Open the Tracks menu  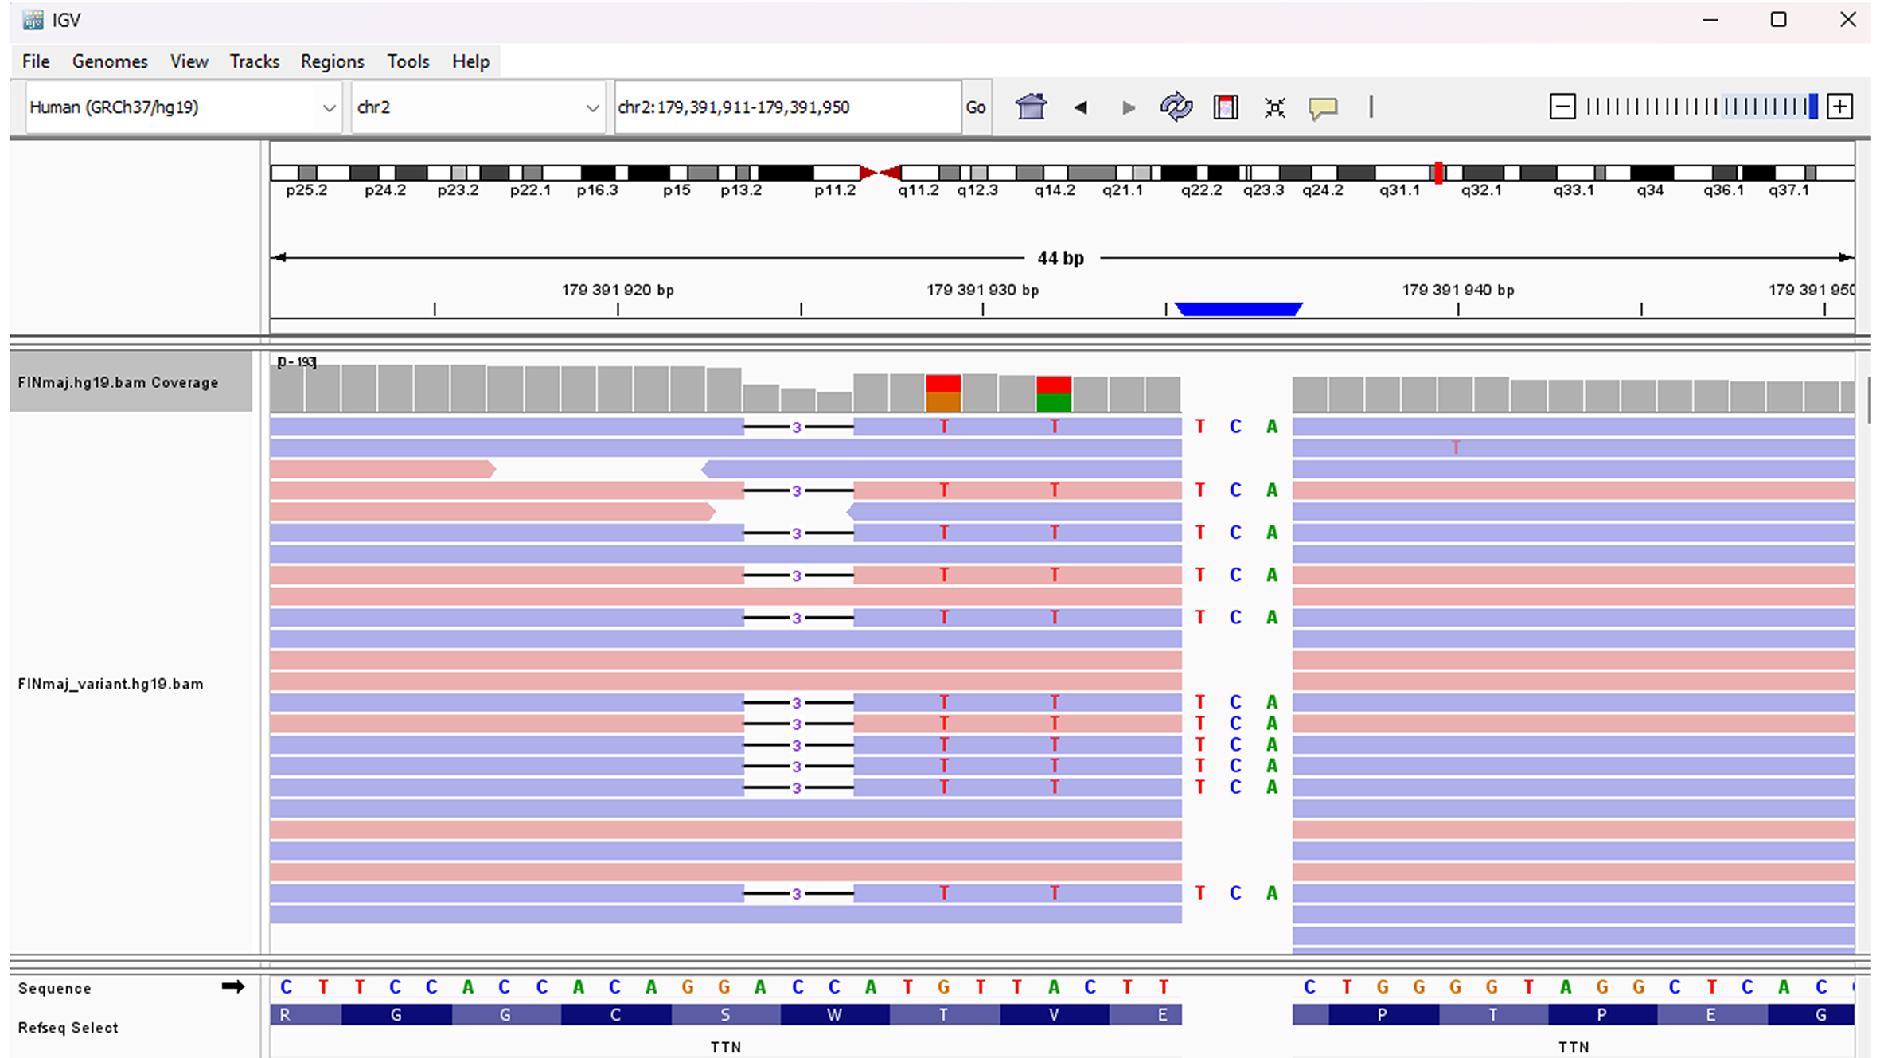[253, 61]
